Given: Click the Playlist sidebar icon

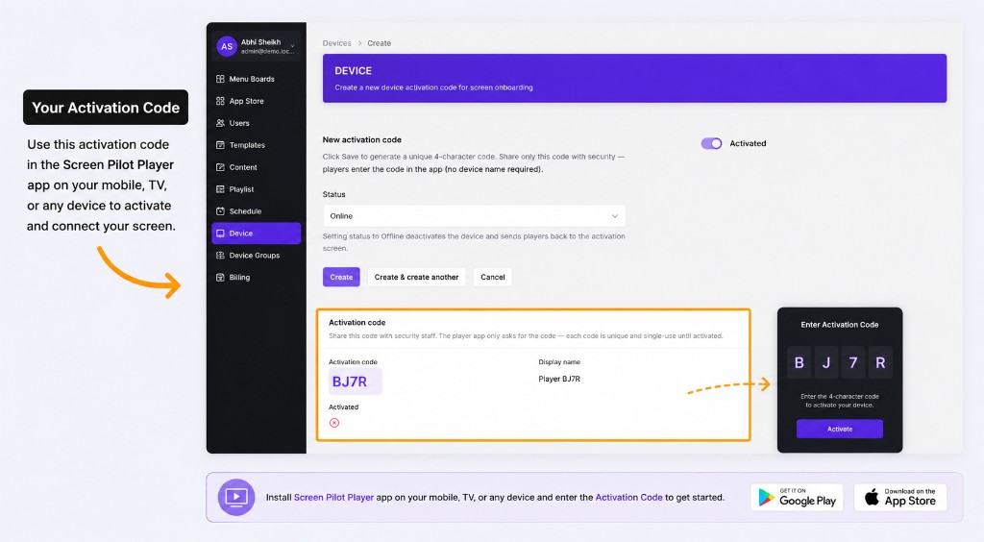Looking at the screenshot, I should point(220,189).
